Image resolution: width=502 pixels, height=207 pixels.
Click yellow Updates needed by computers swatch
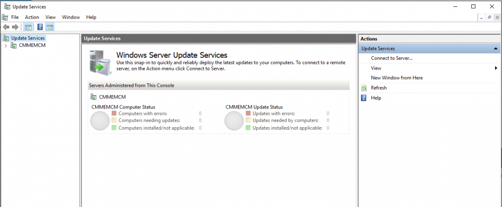click(x=248, y=120)
